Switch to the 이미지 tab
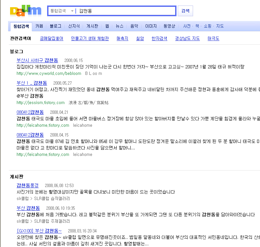Screen dimensions: 260x247 (x=151, y=26)
